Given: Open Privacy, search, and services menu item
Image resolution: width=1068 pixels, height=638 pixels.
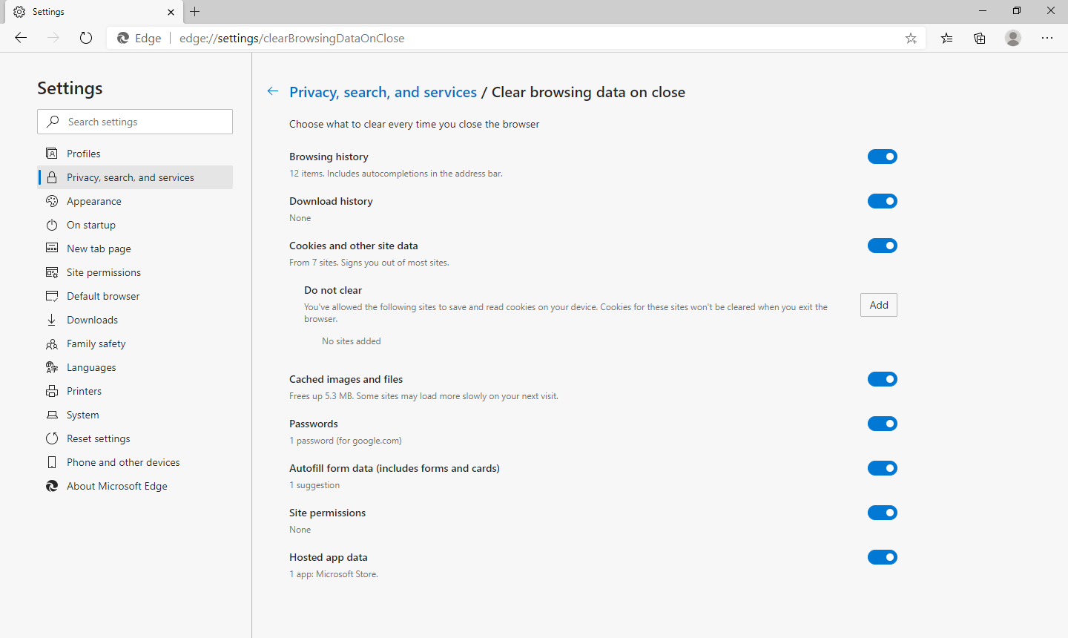Looking at the screenshot, I should [x=135, y=177].
